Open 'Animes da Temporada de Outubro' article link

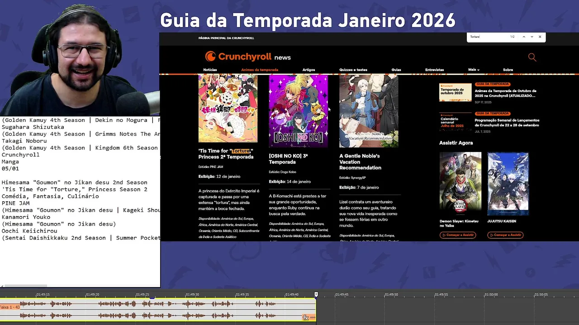(505, 93)
